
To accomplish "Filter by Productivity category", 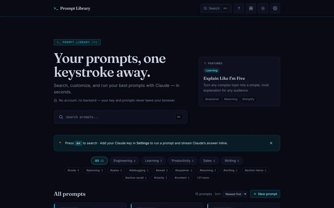I will pos(183,161).
